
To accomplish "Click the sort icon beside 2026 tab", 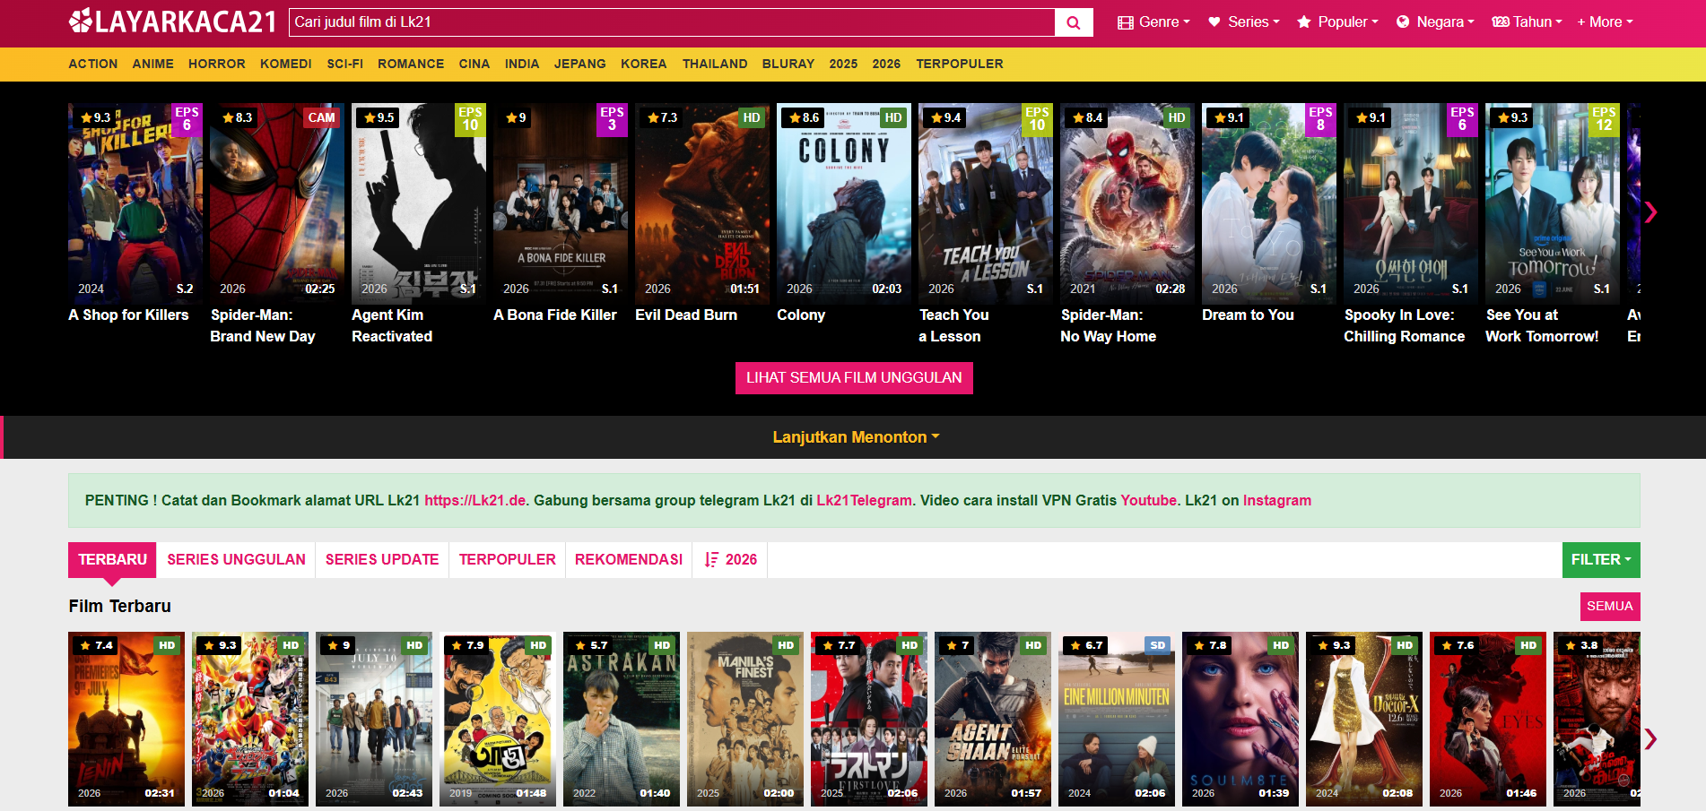I will coord(711,560).
